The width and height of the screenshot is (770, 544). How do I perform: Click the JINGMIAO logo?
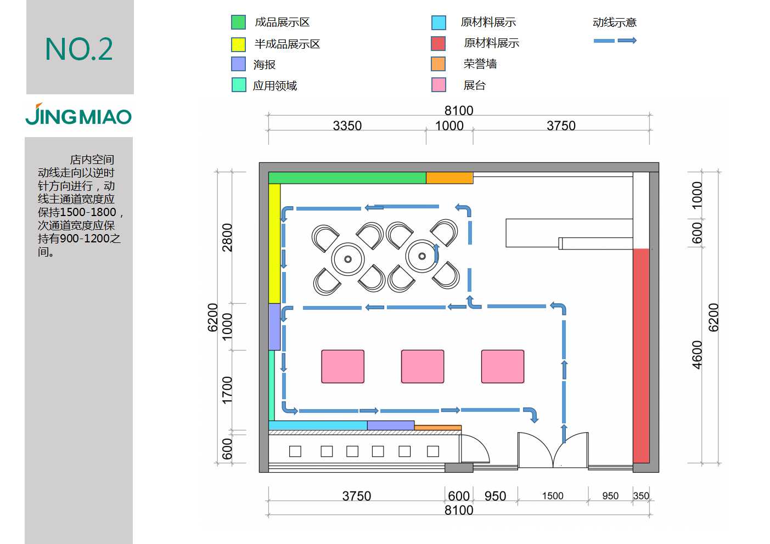pos(78,115)
